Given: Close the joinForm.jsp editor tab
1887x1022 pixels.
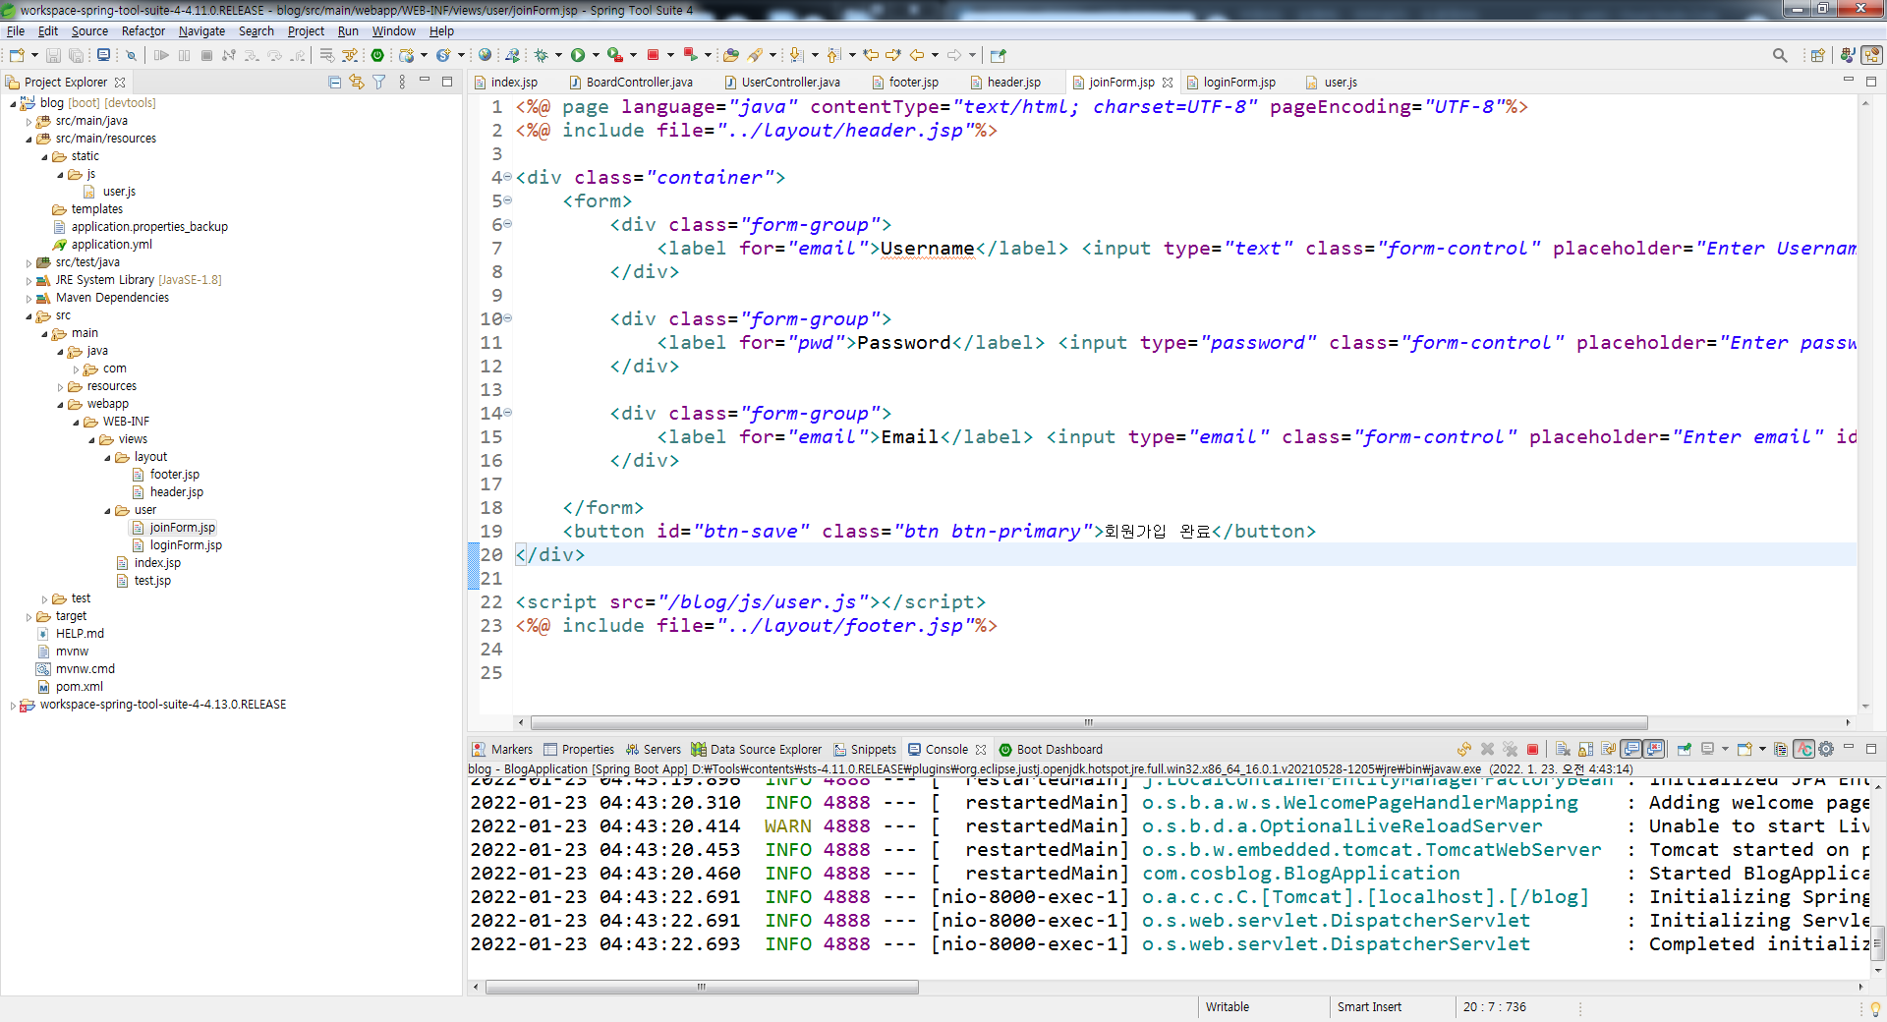Looking at the screenshot, I should pos(1168,83).
